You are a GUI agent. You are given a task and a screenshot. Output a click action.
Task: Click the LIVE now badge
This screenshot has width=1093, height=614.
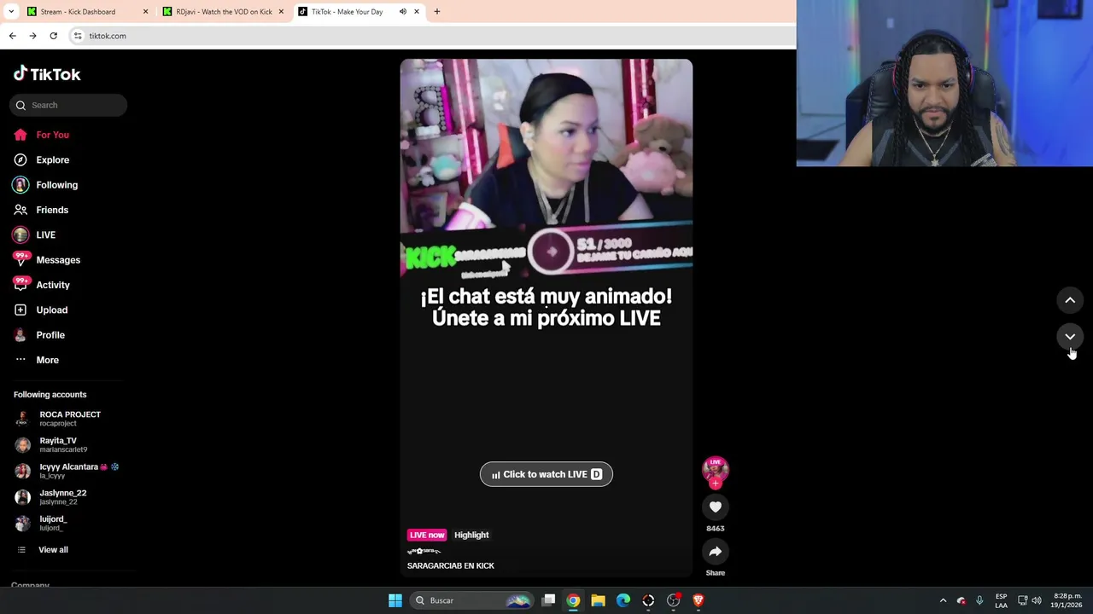(x=427, y=535)
